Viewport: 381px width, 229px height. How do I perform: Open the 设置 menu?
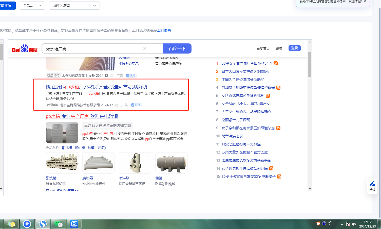point(279,48)
